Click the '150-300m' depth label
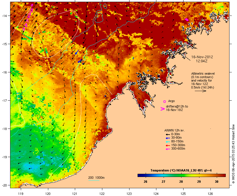 coord(178,145)
